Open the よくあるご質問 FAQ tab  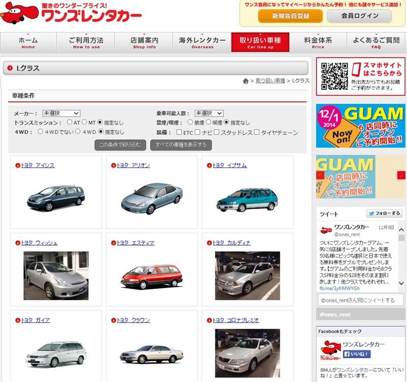click(x=376, y=42)
